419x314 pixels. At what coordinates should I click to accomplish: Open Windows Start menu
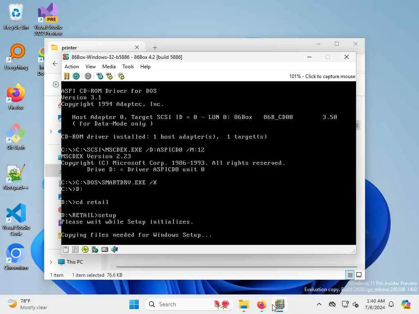(x=134, y=304)
